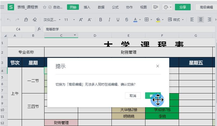
Task: Open the presentation/comment icon in the title bar
Action: [x=155, y=7]
